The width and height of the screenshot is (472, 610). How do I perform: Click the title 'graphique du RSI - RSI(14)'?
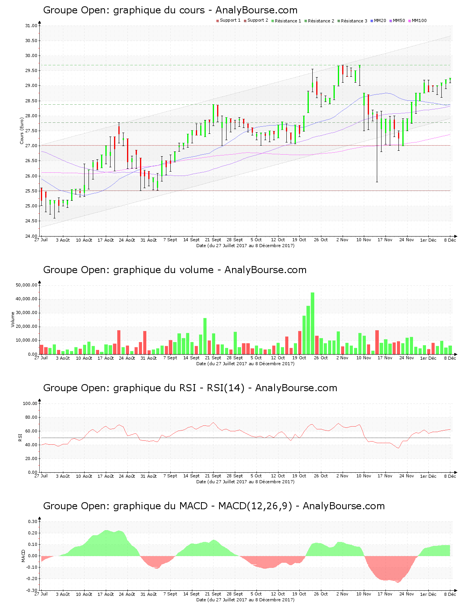pos(179,388)
